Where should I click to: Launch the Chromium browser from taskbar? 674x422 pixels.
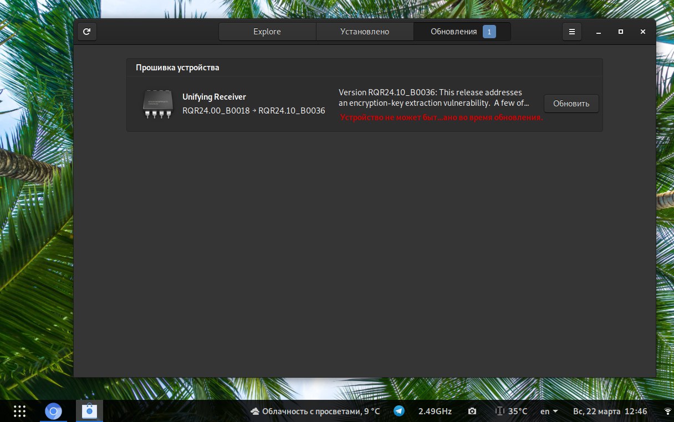click(53, 411)
